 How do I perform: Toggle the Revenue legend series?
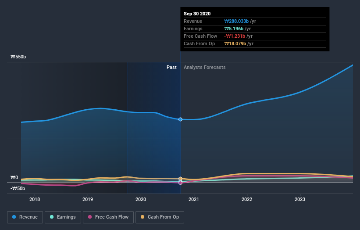pyautogui.click(x=25, y=217)
